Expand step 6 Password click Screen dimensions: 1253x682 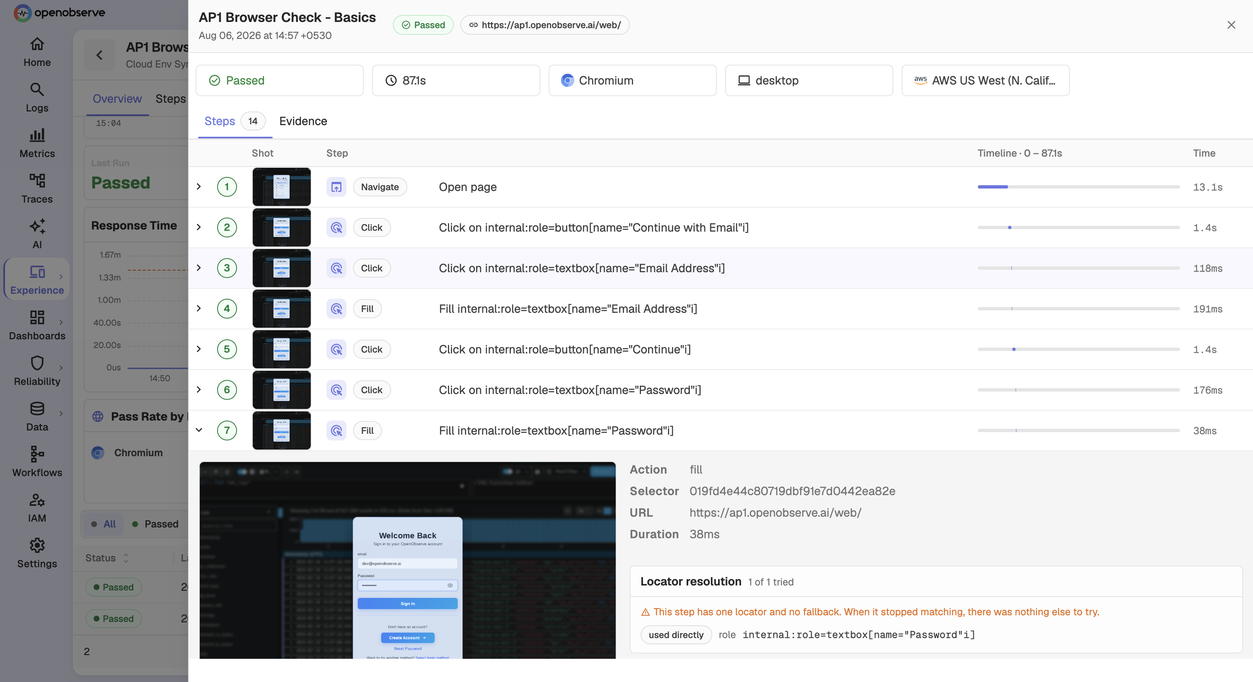(x=198, y=389)
